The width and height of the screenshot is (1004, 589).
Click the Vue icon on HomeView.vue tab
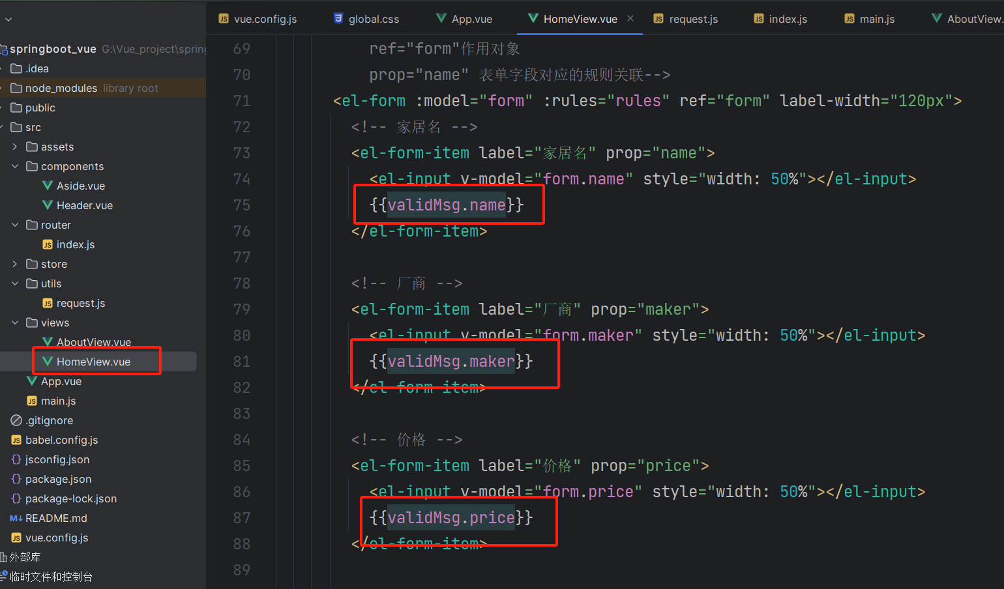533,18
